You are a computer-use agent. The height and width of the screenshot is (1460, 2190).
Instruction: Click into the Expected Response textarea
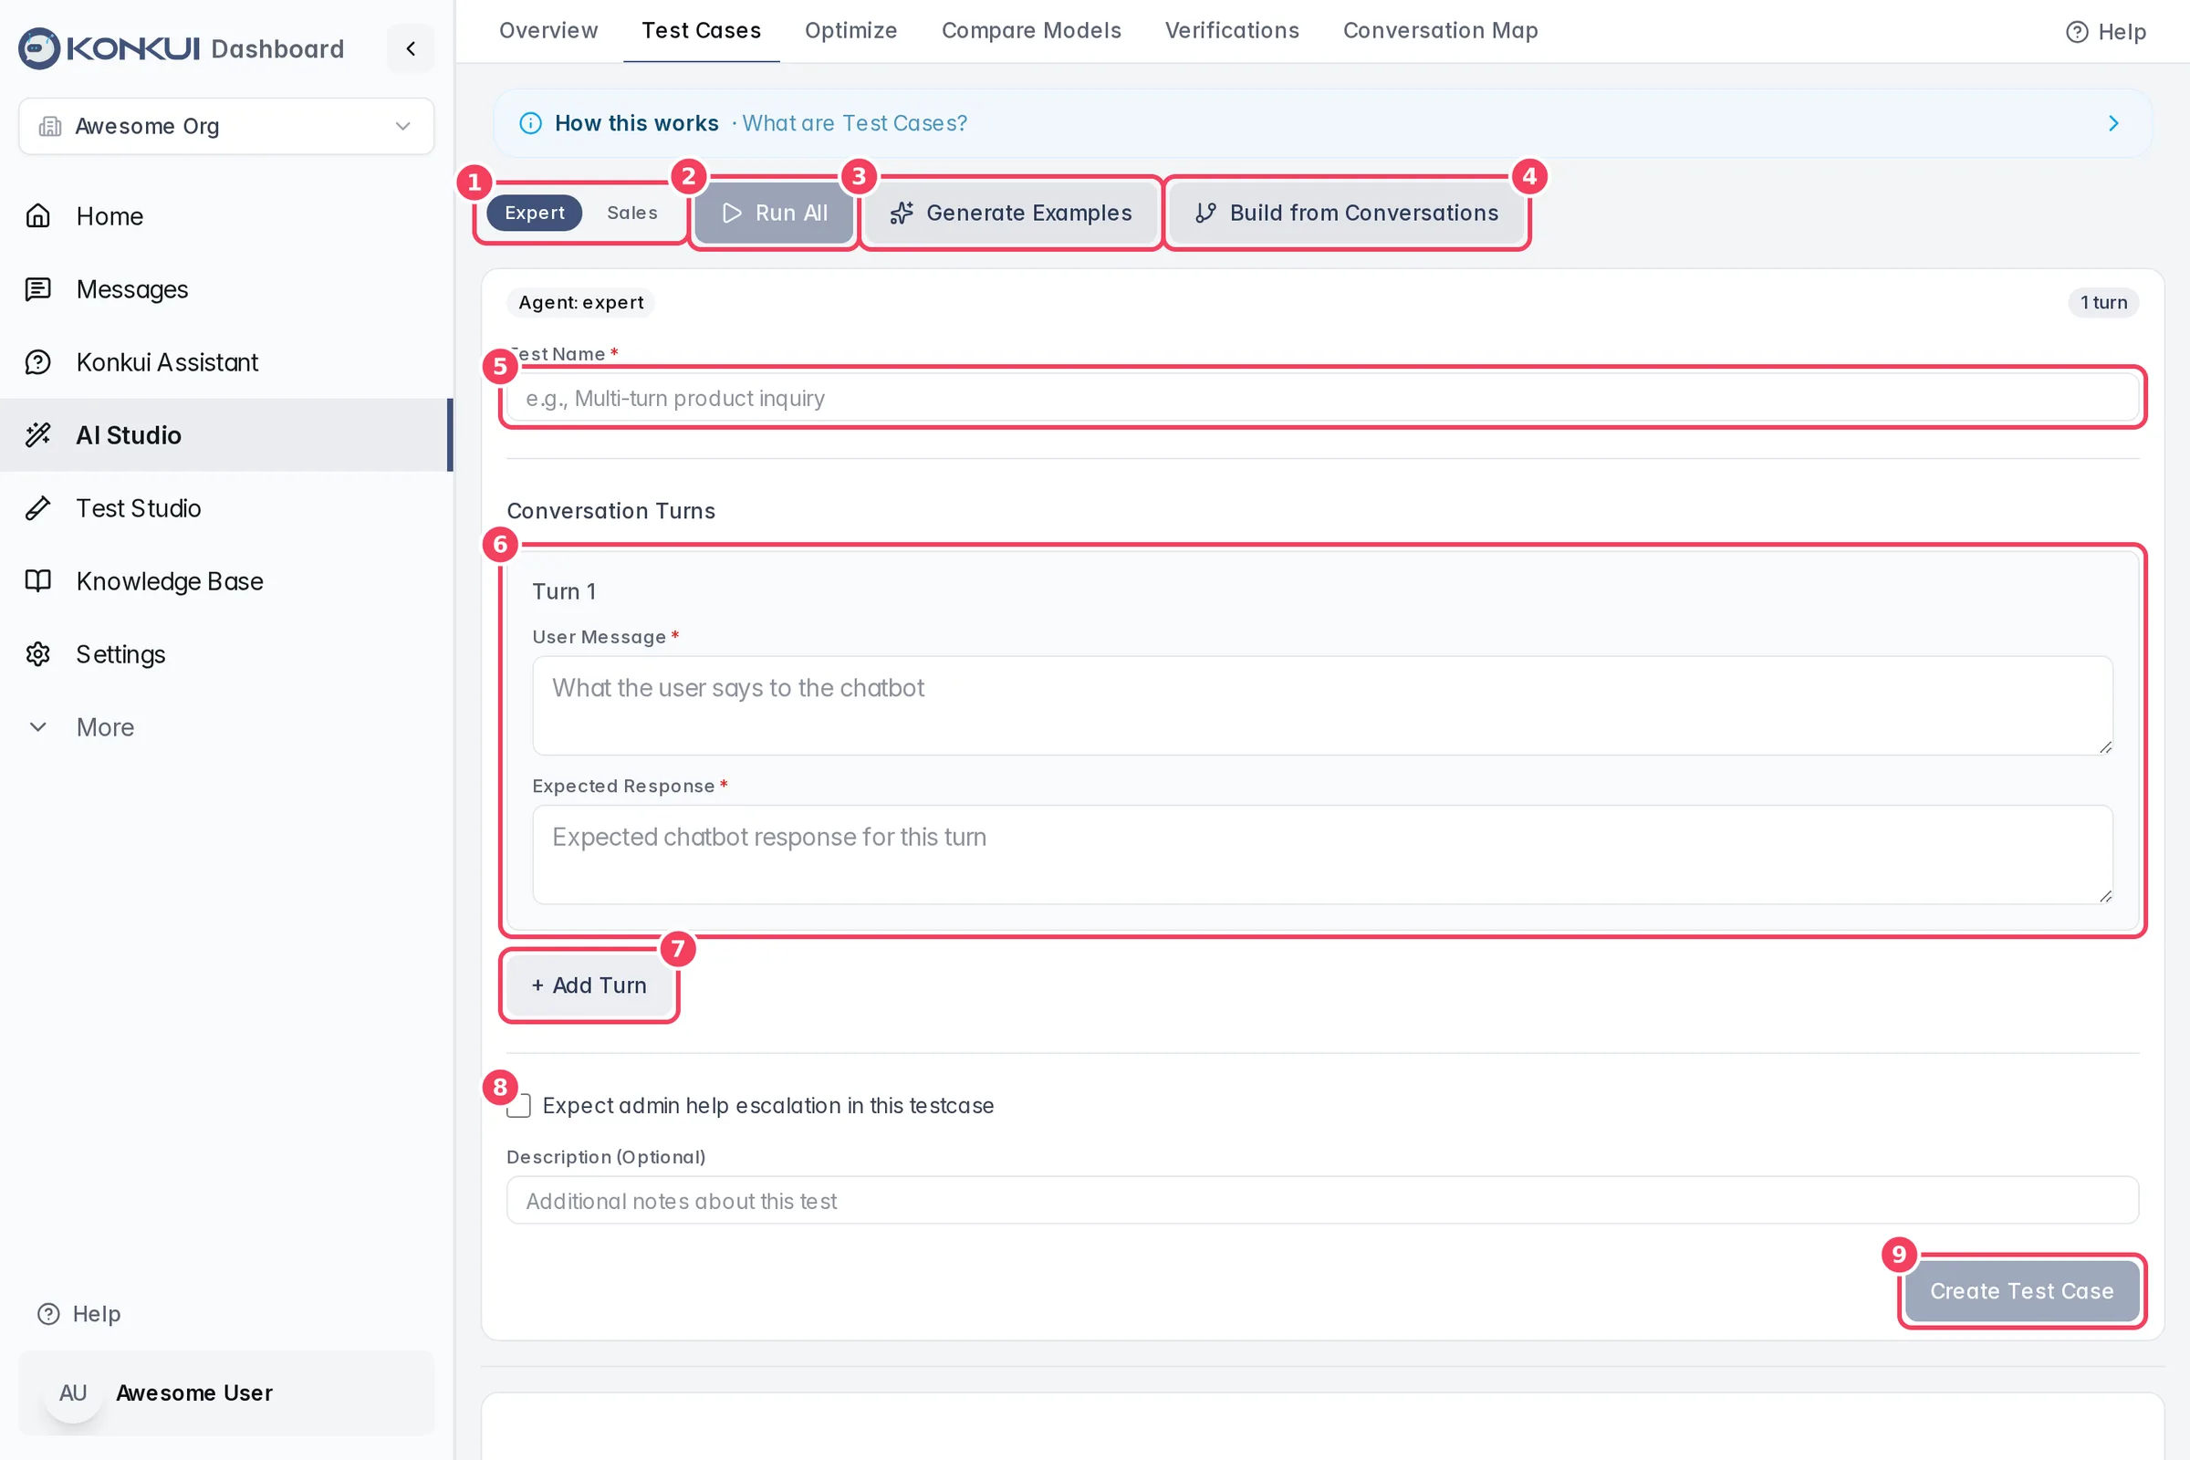click(1322, 855)
